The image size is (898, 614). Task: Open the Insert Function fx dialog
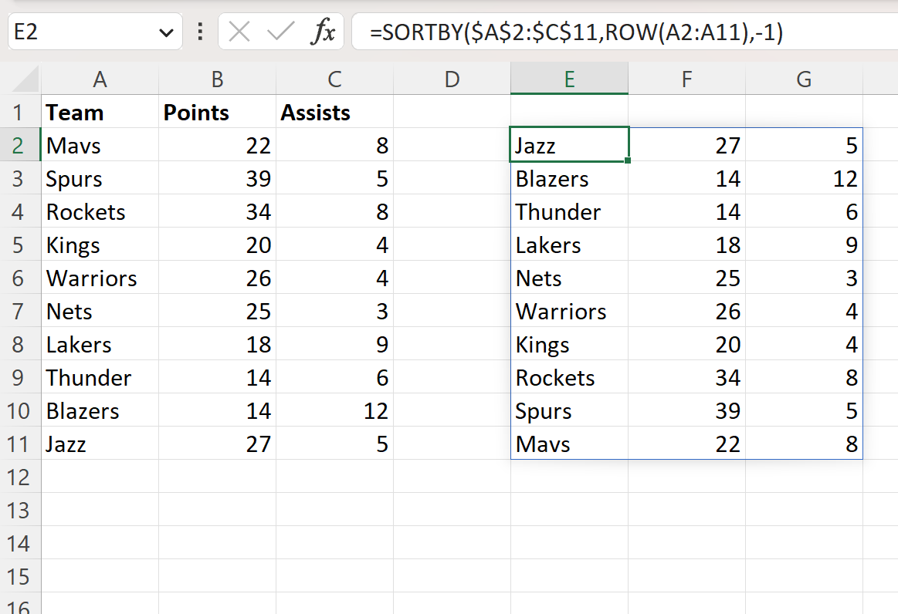(323, 32)
